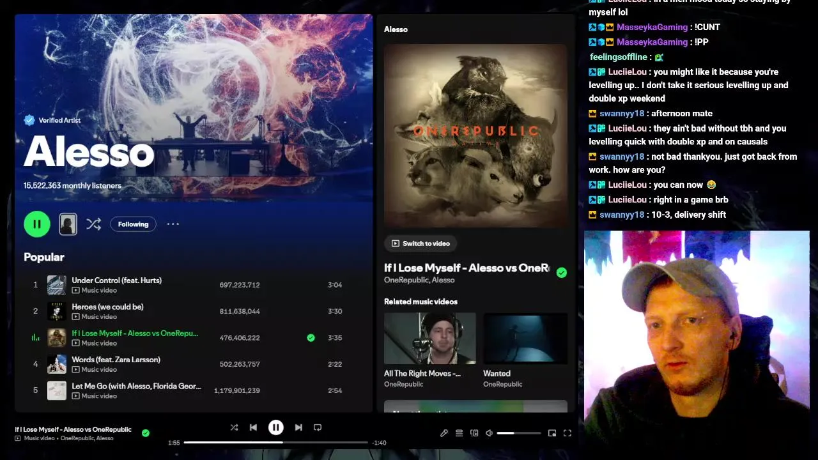This screenshot has height=460, width=818.
Task: Click the Music video icon under Let Me Go
Action: coord(75,395)
